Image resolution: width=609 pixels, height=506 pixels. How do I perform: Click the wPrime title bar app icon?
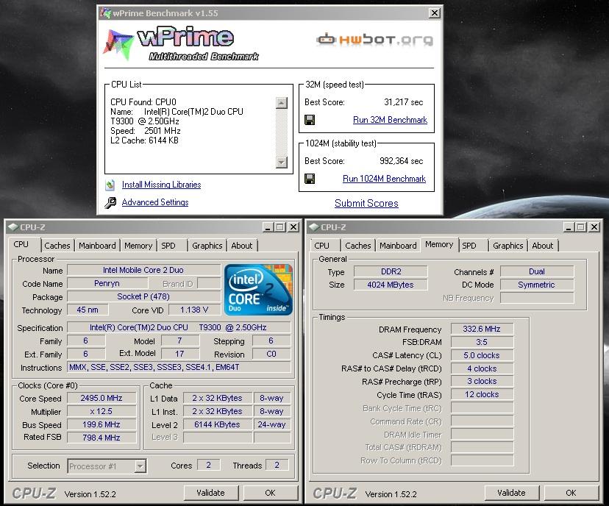click(105, 13)
